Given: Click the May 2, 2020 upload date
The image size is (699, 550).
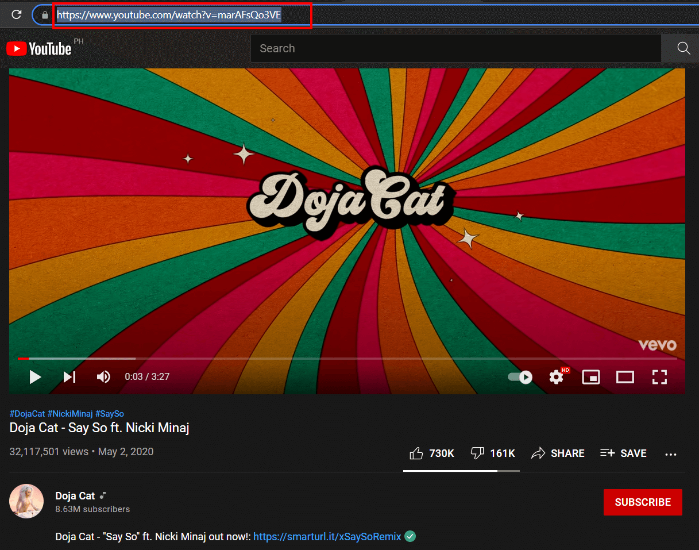Looking at the screenshot, I should point(126,452).
